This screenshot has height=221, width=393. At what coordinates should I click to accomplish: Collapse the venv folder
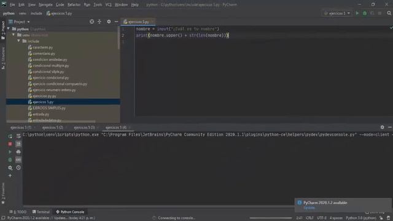pos(14,35)
